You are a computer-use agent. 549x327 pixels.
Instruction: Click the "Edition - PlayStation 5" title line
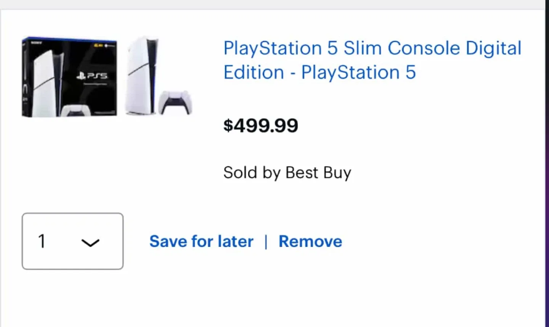[319, 72]
